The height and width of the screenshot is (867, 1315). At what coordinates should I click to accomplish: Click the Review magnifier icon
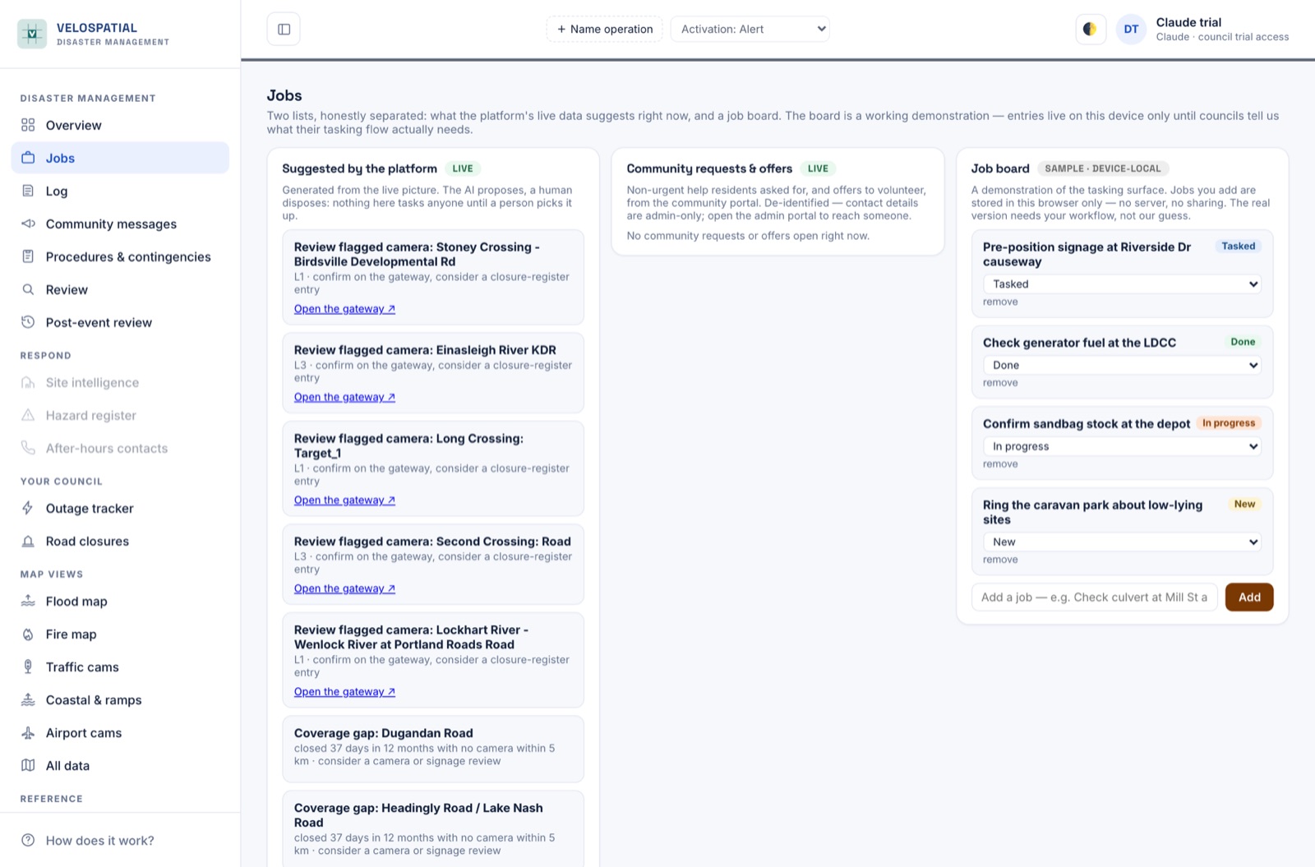[x=28, y=289]
